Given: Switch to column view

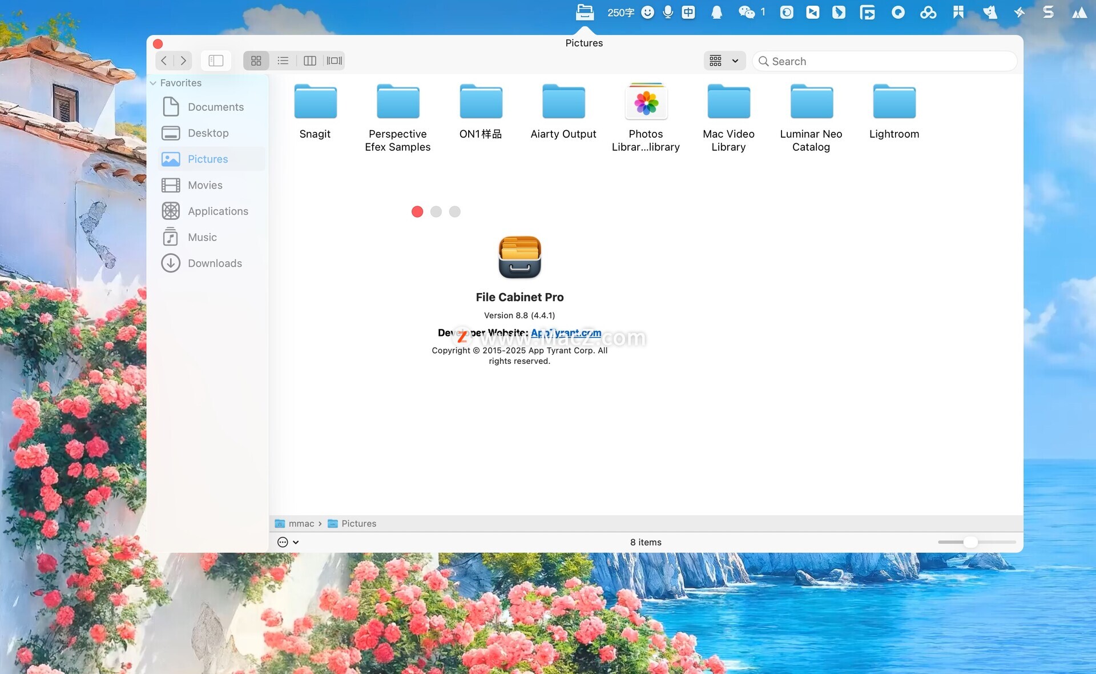Looking at the screenshot, I should (x=309, y=61).
